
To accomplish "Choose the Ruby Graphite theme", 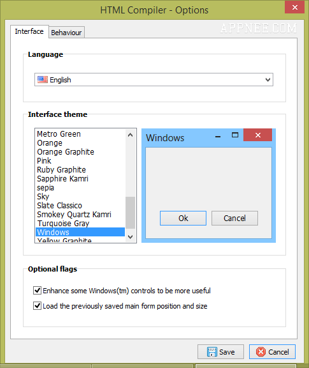I will pos(61,170).
